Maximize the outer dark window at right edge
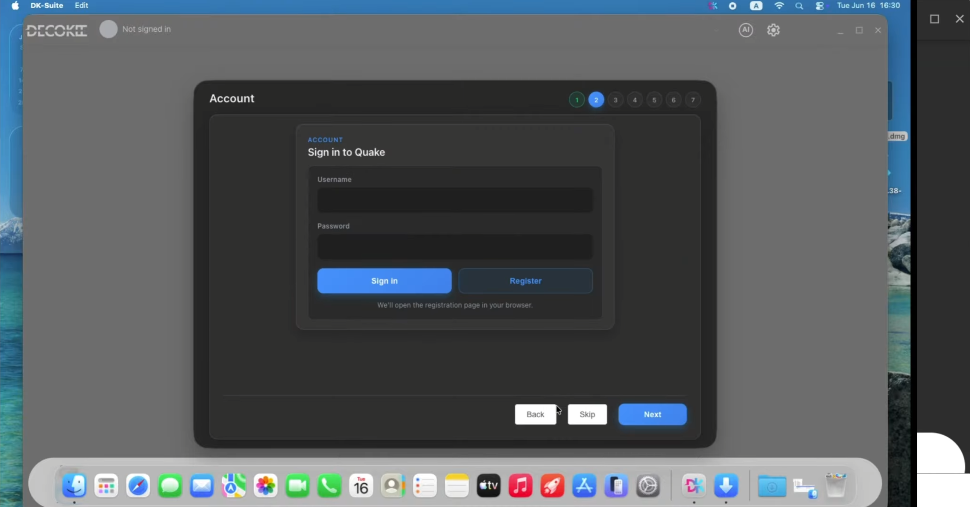 (x=934, y=19)
